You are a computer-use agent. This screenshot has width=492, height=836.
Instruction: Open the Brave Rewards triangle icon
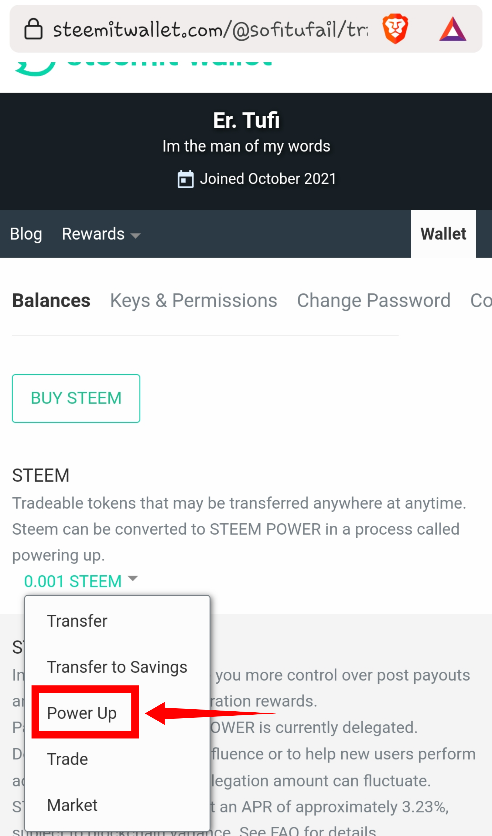pyautogui.click(x=453, y=29)
